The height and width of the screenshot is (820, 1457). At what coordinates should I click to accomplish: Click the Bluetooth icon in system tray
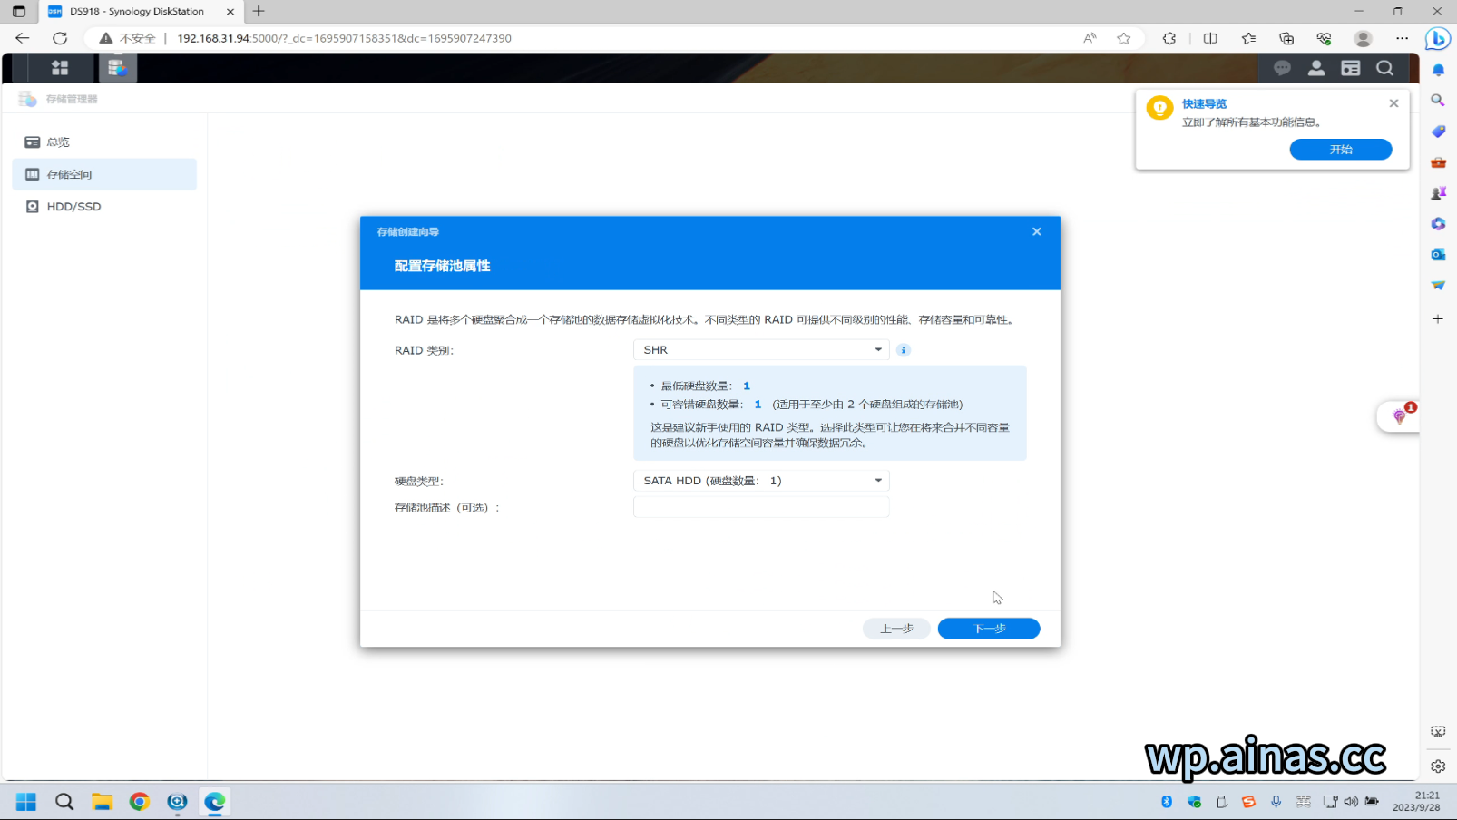[x=1167, y=802]
